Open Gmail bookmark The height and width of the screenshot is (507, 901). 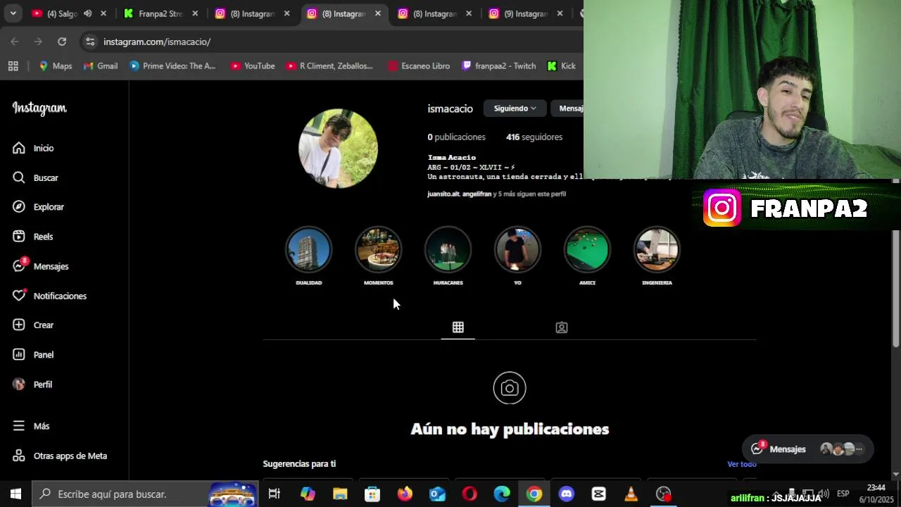click(x=101, y=65)
